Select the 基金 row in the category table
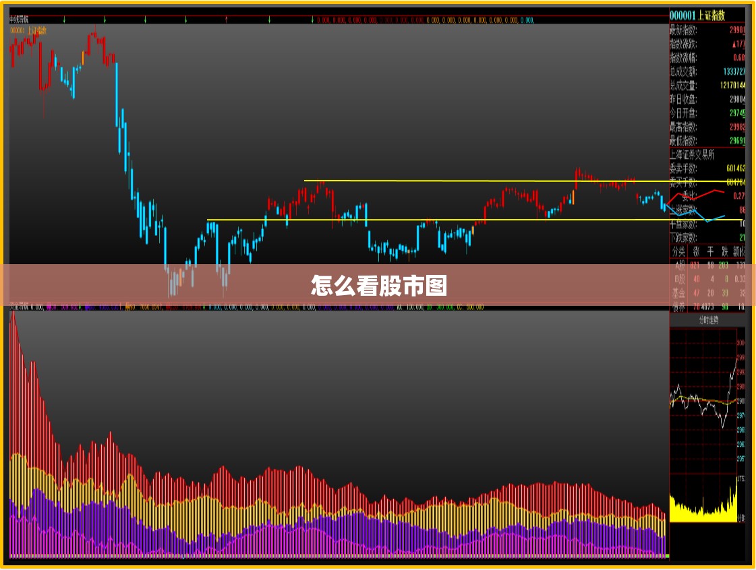756x570 pixels. pos(708,293)
